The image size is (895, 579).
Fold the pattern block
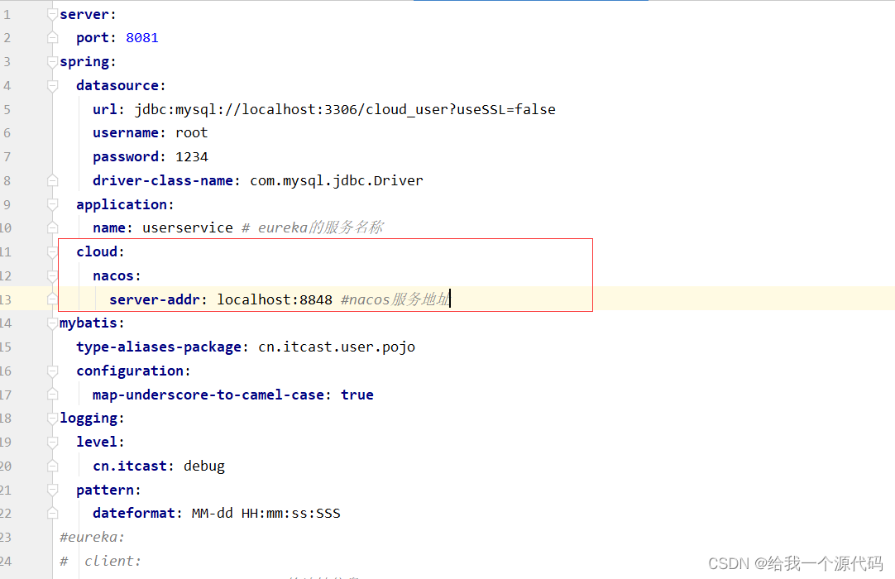click(52, 490)
